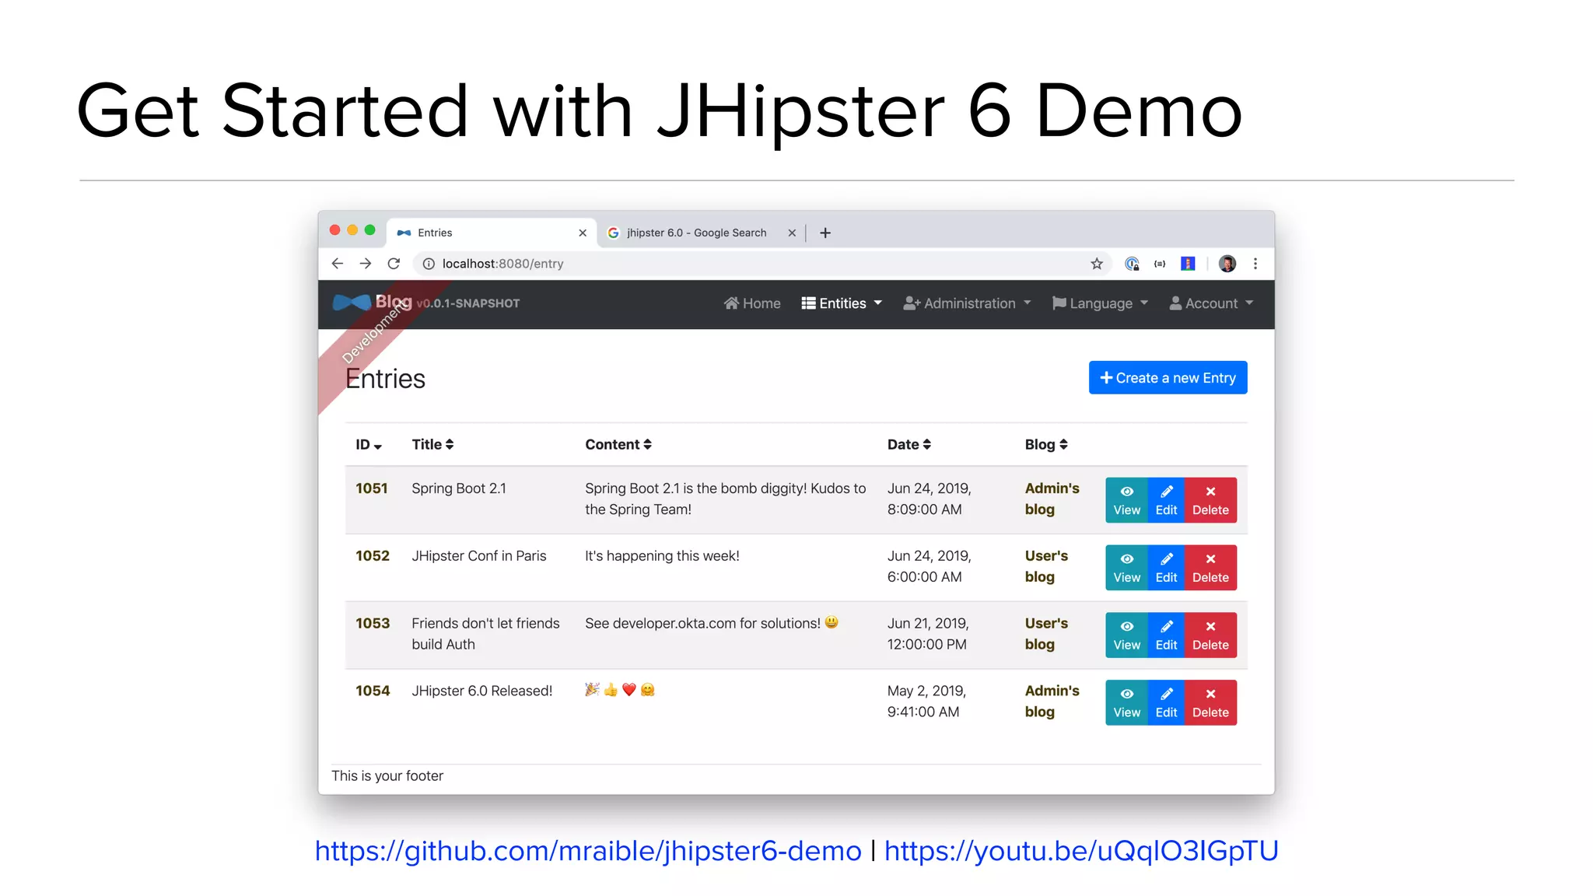
Task: Click the blue square extension icon
Action: [x=1188, y=264]
